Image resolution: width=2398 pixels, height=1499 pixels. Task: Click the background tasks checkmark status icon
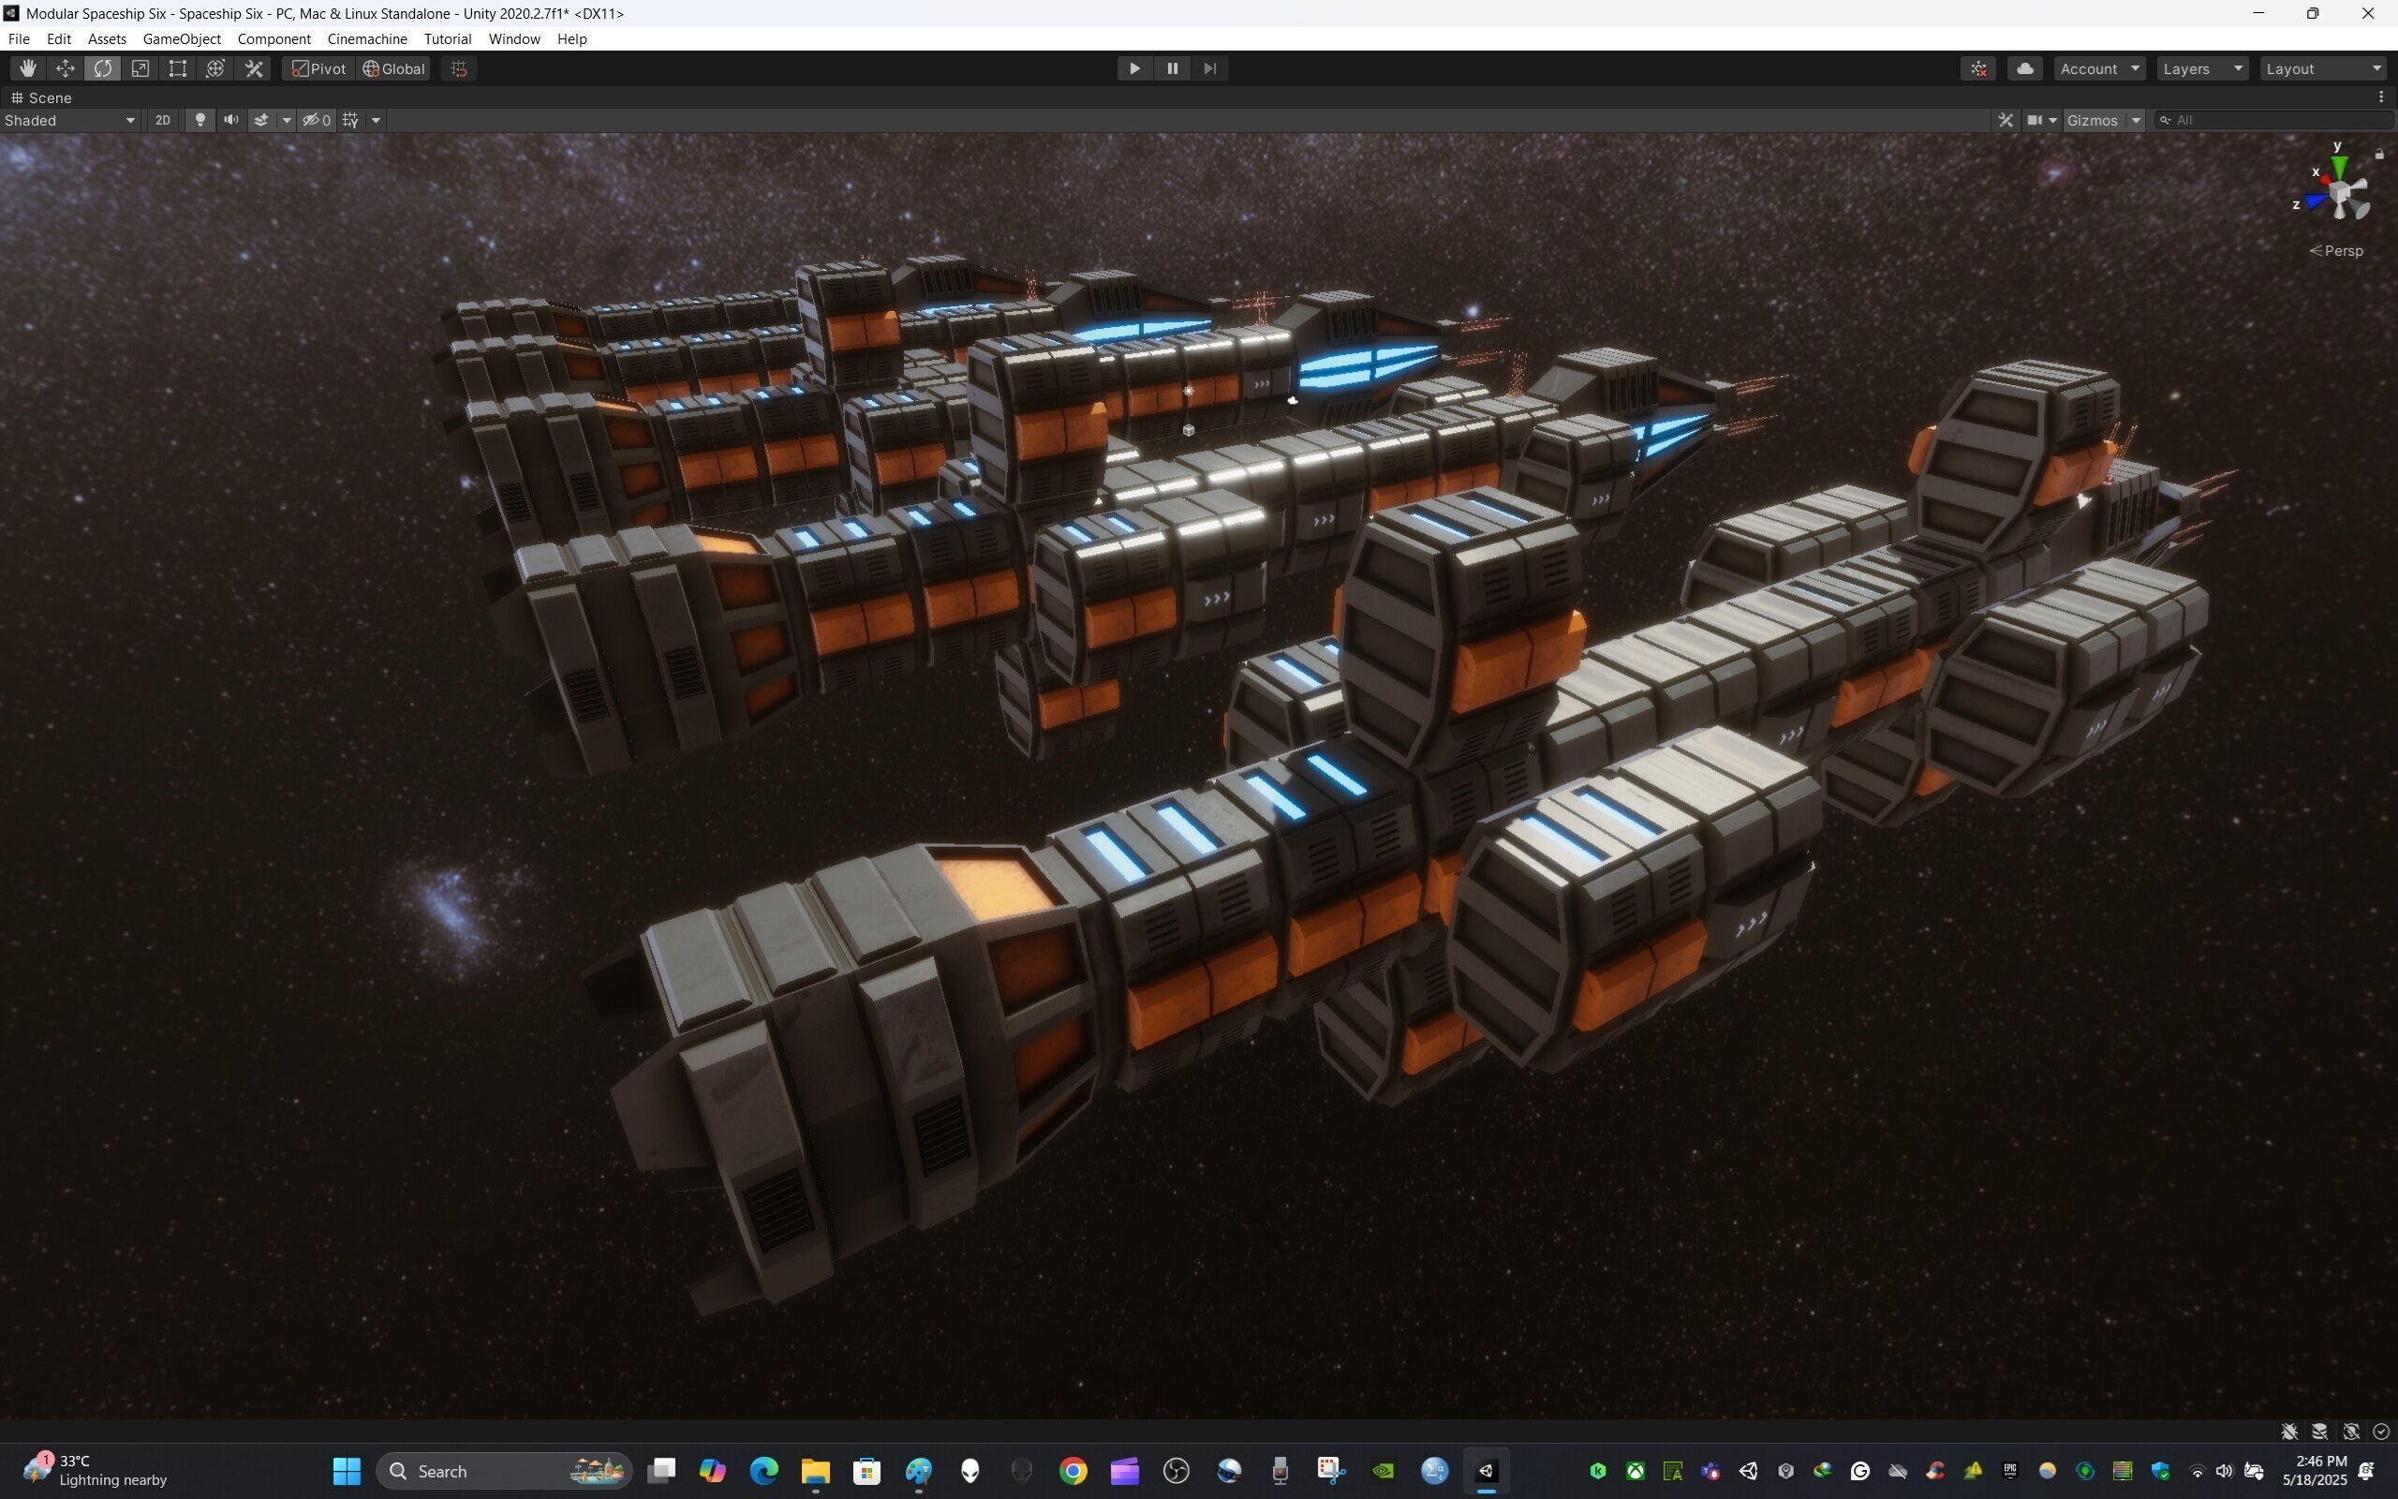[2381, 1432]
